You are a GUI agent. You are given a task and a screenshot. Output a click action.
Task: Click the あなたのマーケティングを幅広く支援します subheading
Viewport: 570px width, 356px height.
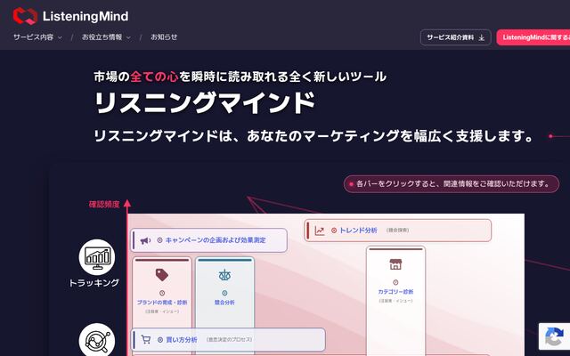tap(390, 136)
